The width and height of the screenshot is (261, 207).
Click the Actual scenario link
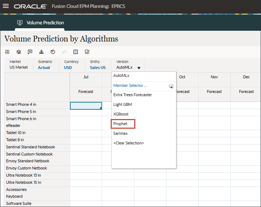44,68
